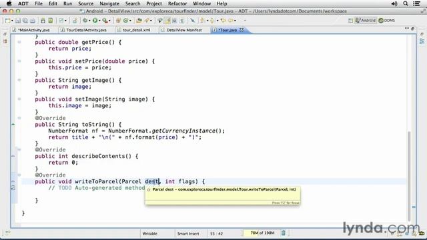Click the heap status memory bar
This screenshot has height=240, width=427.
coord(261,233)
